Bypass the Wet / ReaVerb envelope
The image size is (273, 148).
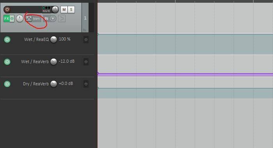86,62
